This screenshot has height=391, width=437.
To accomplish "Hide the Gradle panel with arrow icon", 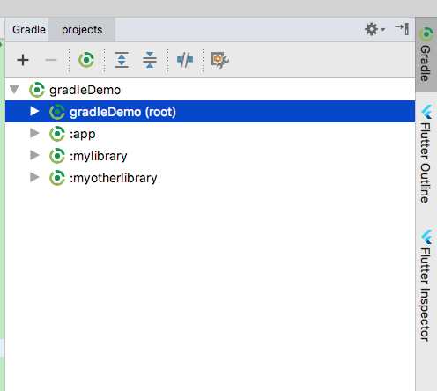I will pos(402,29).
